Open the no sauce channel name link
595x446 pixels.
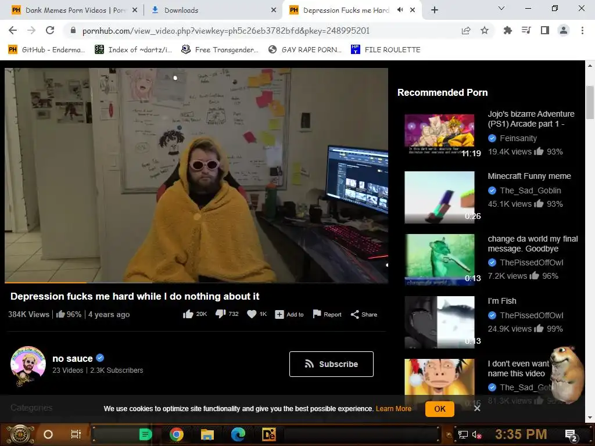click(x=73, y=358)
